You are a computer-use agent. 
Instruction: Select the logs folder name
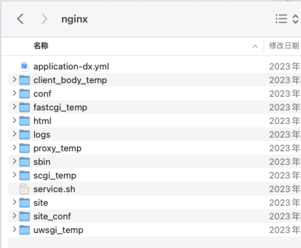tap(42, 135)
